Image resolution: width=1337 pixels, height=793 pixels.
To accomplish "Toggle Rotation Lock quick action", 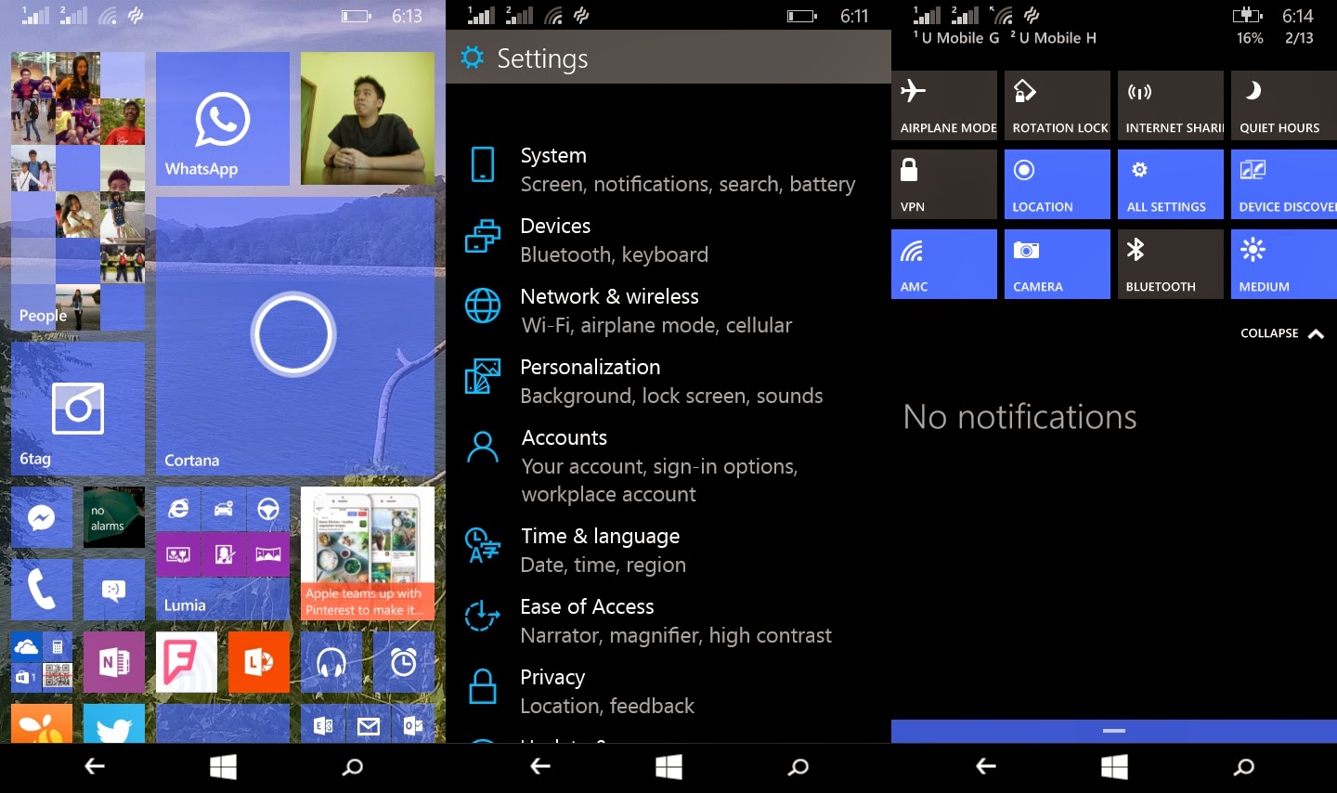I will 1058,105.
